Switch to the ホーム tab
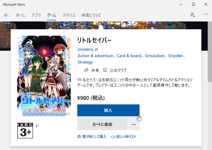Screen dimensions: 212x150 [x=20, y=15]
